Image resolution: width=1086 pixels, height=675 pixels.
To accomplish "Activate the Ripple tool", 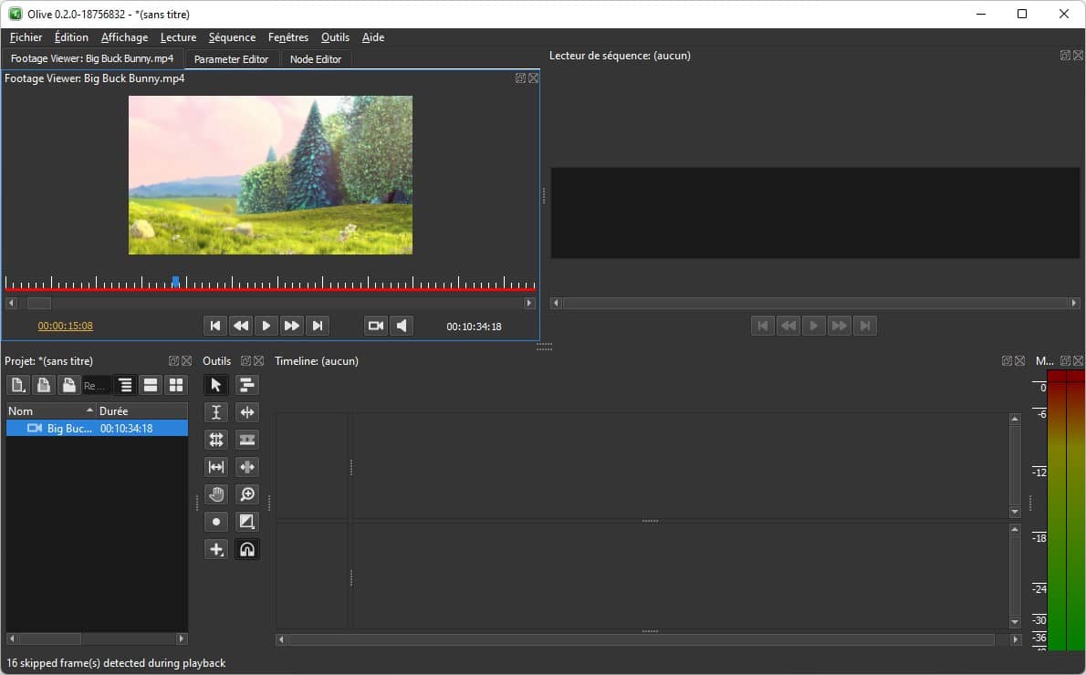I will [x=246, y=412].
